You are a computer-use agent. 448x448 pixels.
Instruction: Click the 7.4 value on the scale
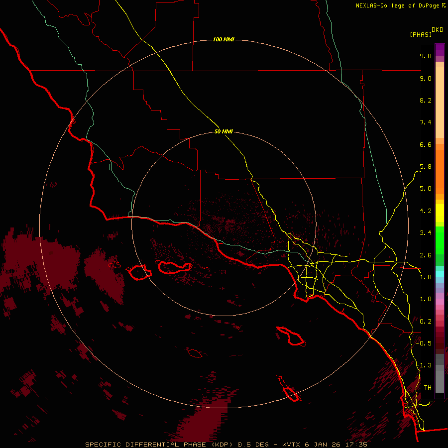pos(426,122)
